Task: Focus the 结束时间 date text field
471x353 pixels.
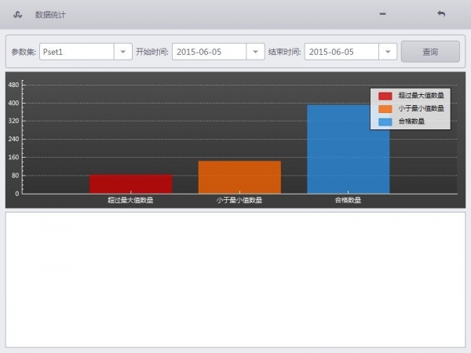Action: click(x=341, y=52)
